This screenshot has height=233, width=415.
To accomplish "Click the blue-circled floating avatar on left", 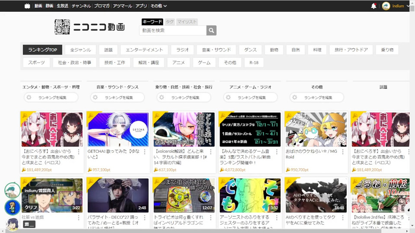I will coord(12,207).
